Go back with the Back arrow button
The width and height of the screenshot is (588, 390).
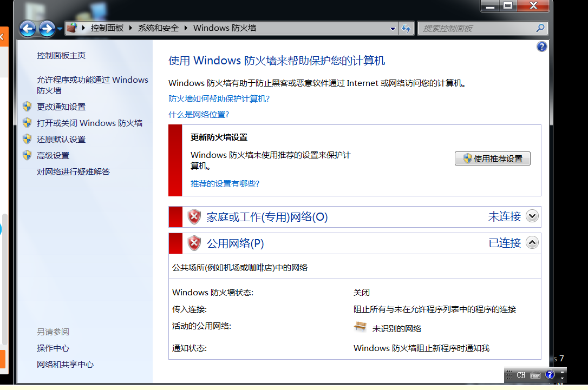click(x=28, y=29)
